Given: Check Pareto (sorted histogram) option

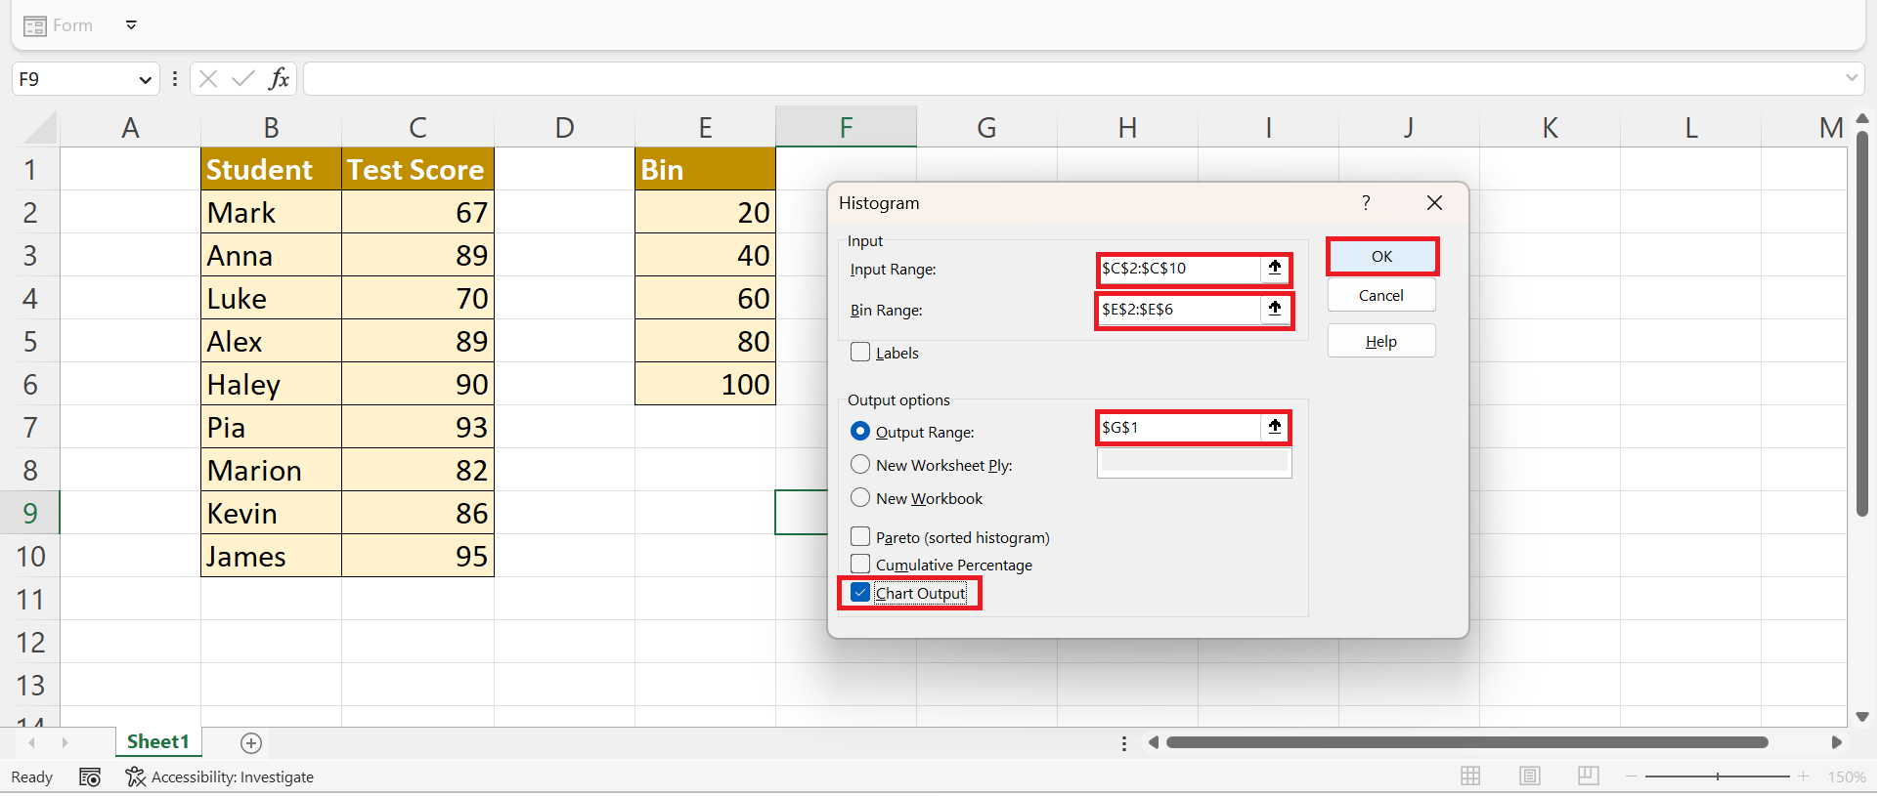Looking at the screenshot, I should pos(860,536).
